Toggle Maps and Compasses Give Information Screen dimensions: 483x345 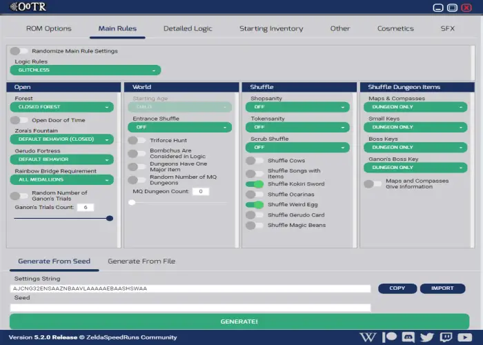coord(373,184)
